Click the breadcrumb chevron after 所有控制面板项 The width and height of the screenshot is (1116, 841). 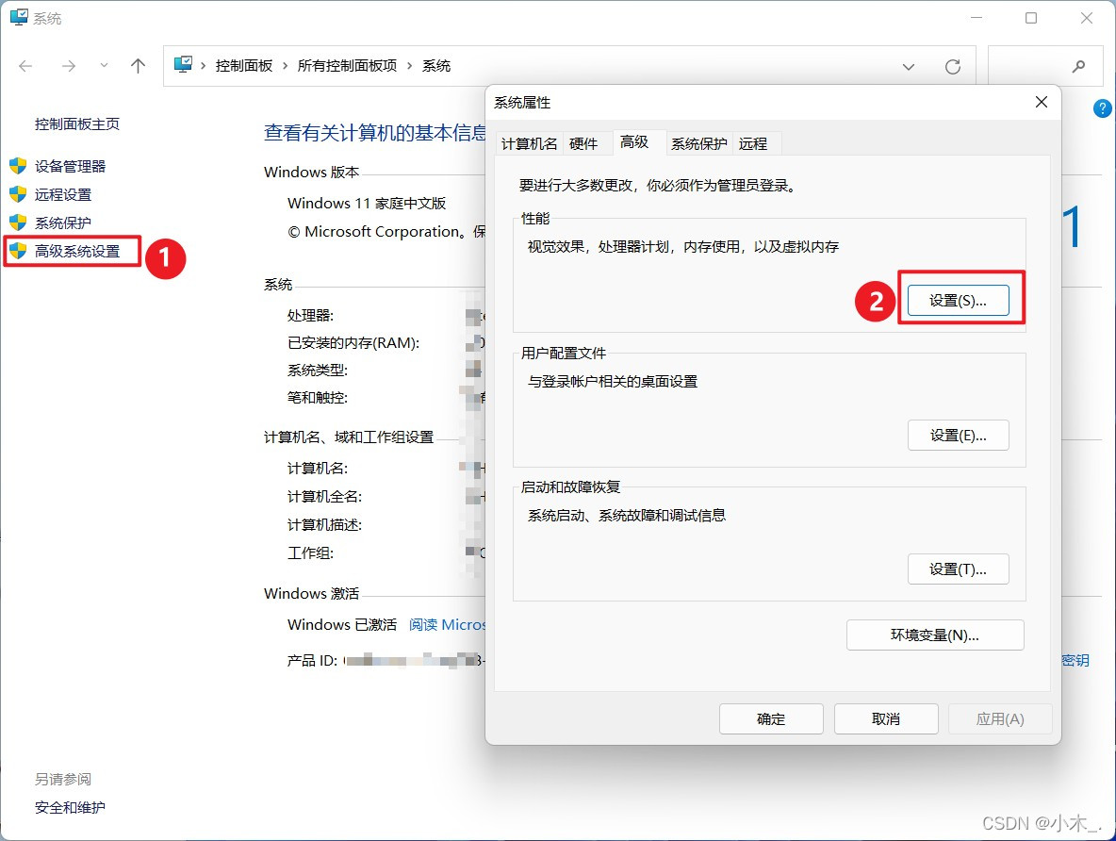click(410, 66)
